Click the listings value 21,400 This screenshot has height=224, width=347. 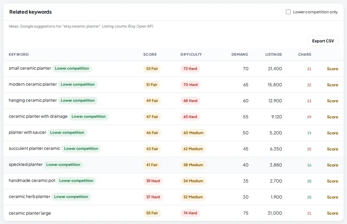tap(275, 69)
